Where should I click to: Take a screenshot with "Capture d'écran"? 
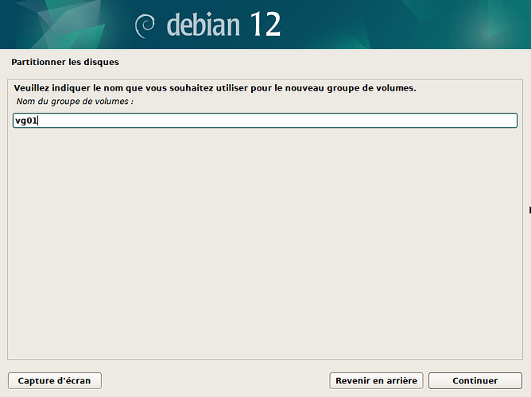(55, 381)
